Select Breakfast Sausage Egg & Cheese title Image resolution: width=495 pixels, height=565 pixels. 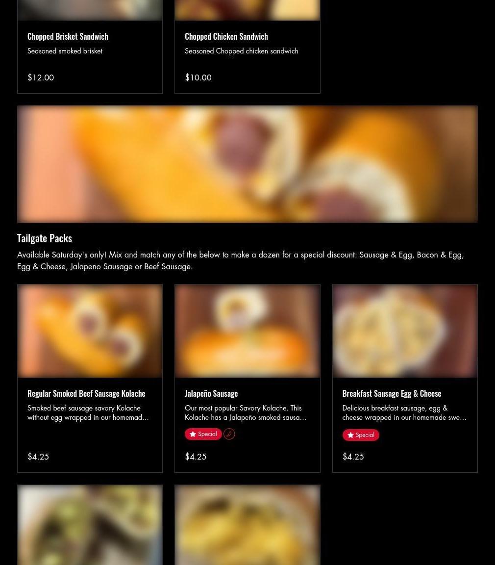392,393
